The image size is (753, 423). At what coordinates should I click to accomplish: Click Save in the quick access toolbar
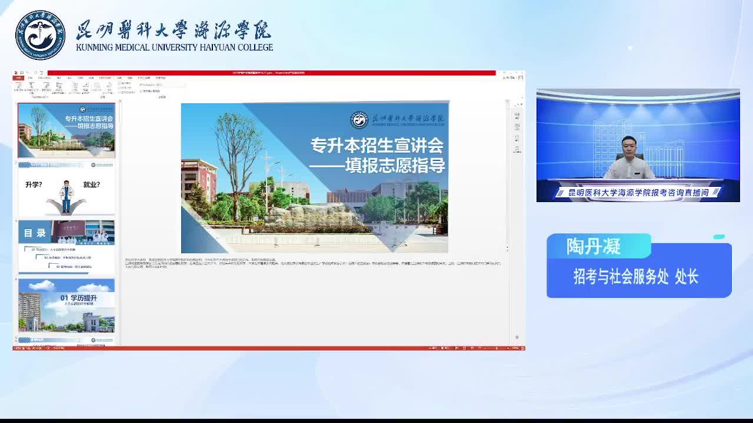coord(21,73)
